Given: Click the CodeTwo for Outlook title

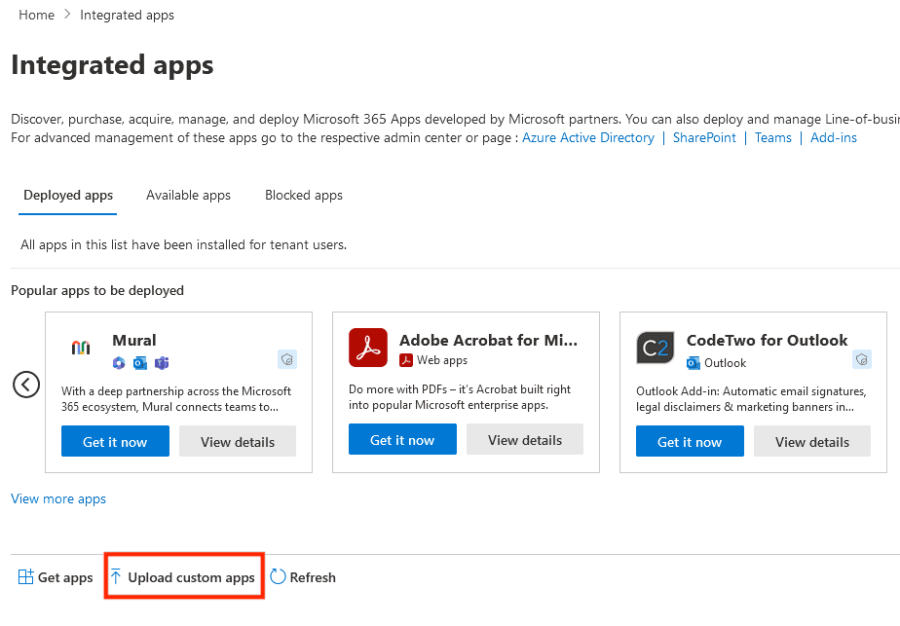Looking at the screenshot, I should (x=767, y=340).
